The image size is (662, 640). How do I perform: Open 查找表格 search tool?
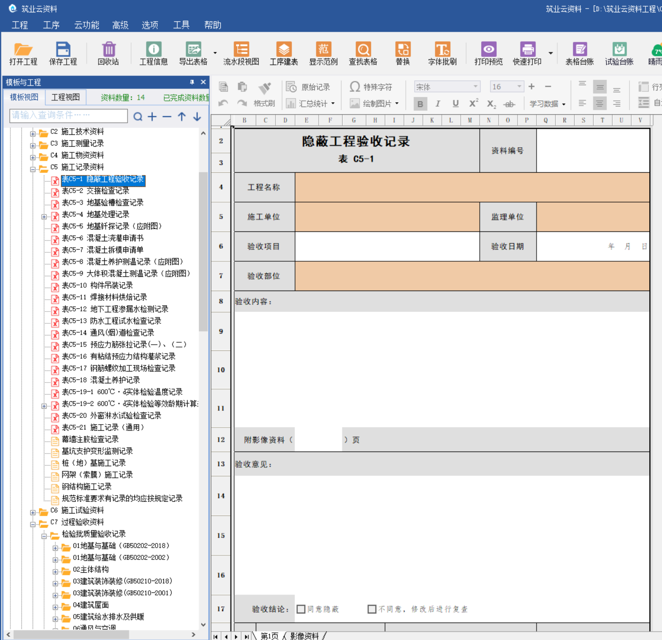[363, 53]
